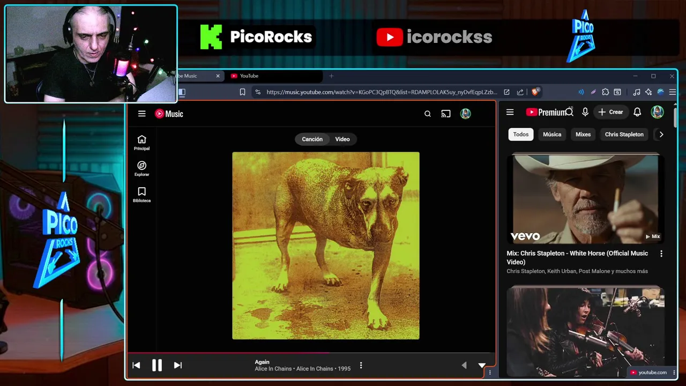
Task: Select the Mixes filter chip
Action: pos(583,135)
